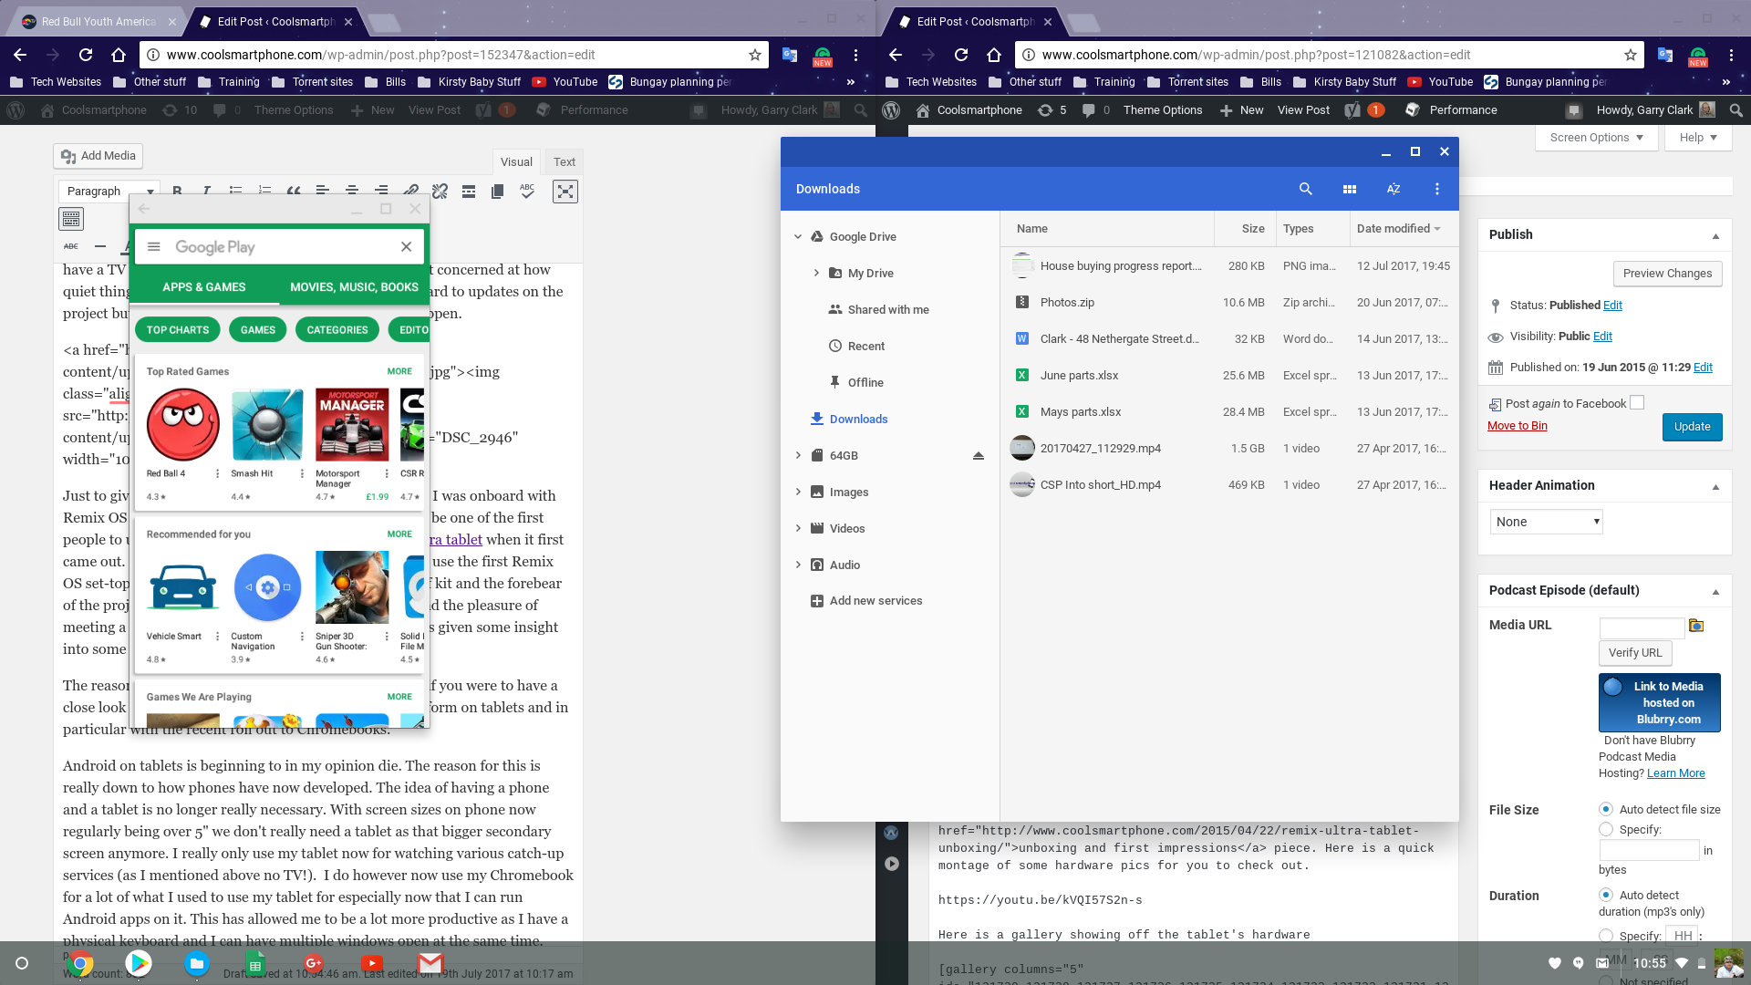Open Red Ball 4 game icon
The height and width of the screenshot is (985, 1751).
(183, 424)
